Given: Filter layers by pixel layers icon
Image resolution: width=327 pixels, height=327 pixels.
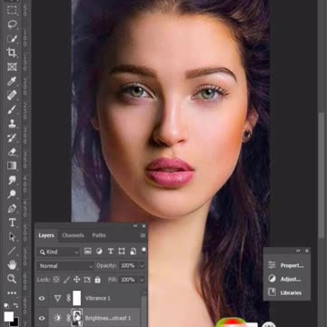Looking at the screenshot, I should 88,251.
